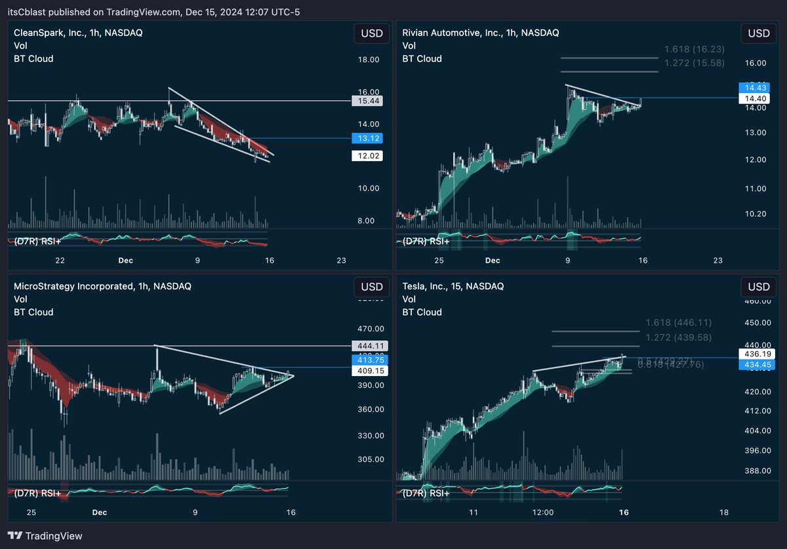Click the TradingView logo at bottom
787x549 pixels.
click(x=45, y=536)
